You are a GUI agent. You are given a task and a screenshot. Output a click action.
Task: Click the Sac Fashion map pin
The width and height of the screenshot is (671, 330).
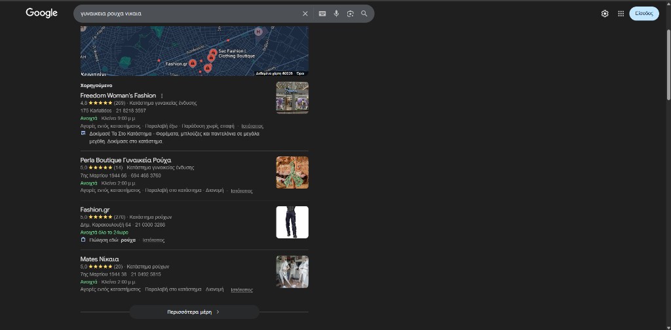(x=213, y=52)
